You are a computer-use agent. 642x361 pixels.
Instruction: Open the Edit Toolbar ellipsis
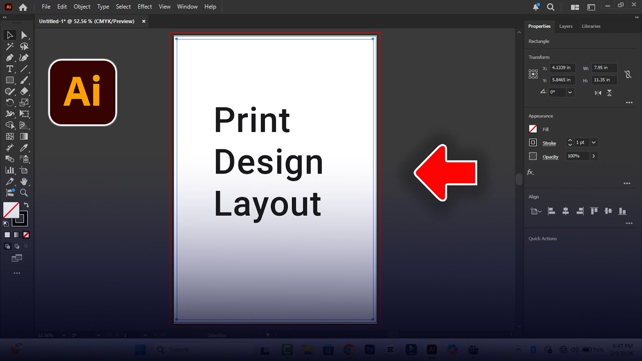click(17, 273)
